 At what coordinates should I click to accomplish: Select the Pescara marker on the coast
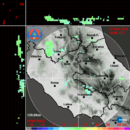115,58
